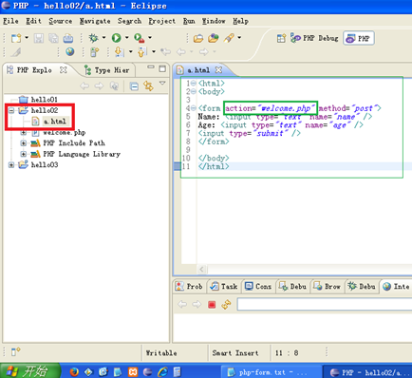Open Firefox from the taskbar
412x378 pixels.
tap(74, 371)
